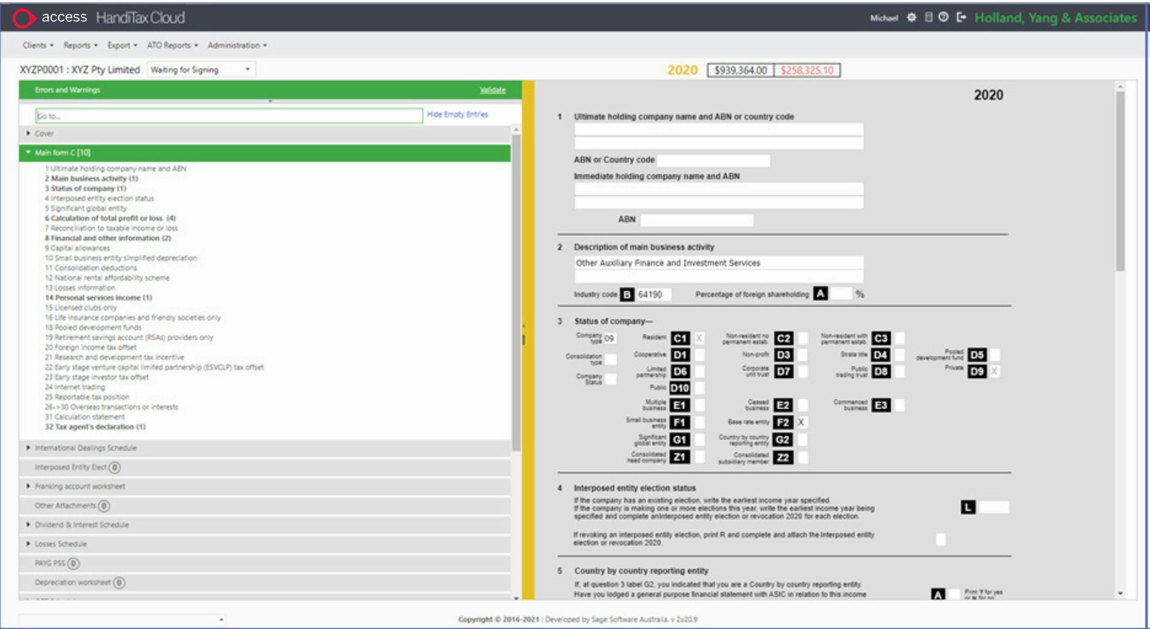Open the calculator icon in the top bar
Viewport: 1150px width, 629px height.
(x=929, y=18)
